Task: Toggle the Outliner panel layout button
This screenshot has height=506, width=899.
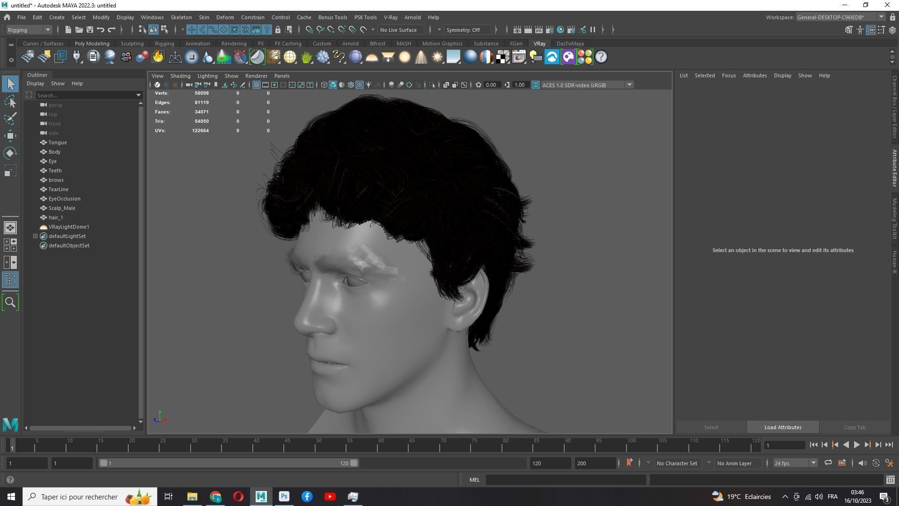Action: [10, 280]
